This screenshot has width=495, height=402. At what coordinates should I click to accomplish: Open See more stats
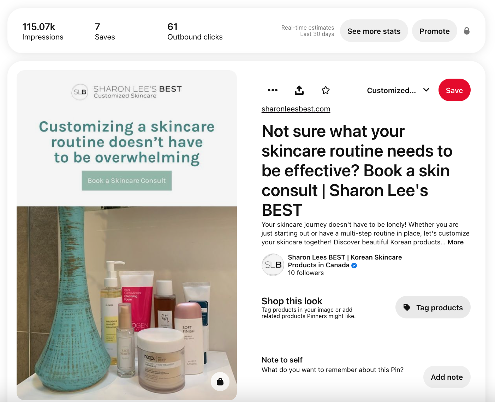tap(374, 31)
